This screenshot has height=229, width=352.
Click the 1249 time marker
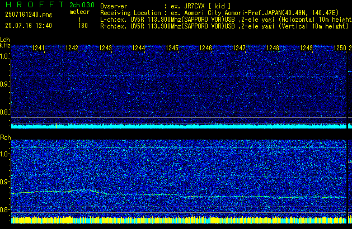[x=306, y=48]
